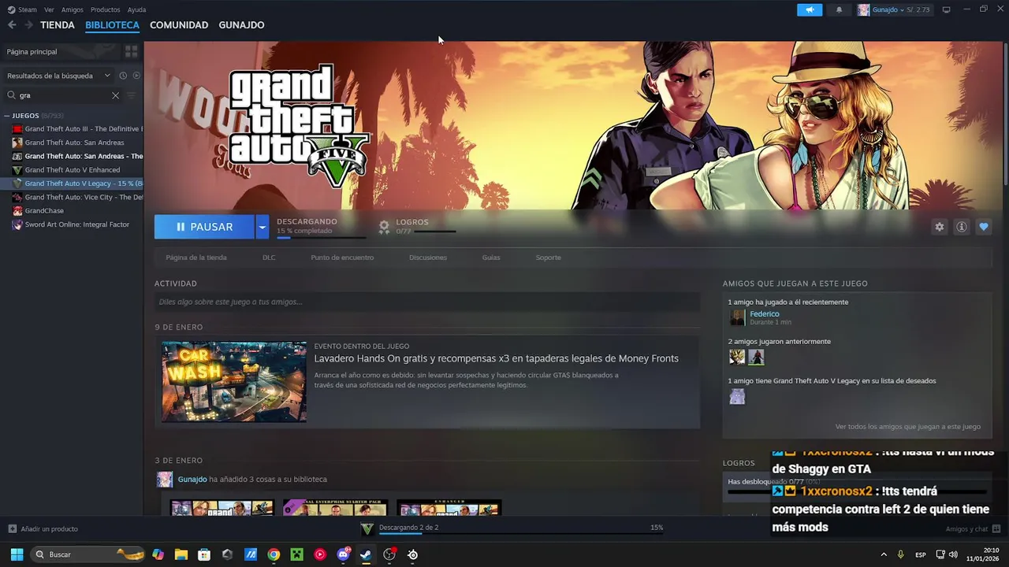The width and height of the screenshot is (1009, 567).
Task: Click the activity status text box
Action: (x=427, y=302)
